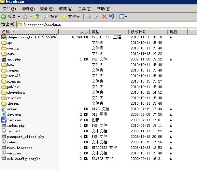The height and width of the screenshot is (170, 197).
Task: Open the 查看(V) menu
Action: (47, 8)
